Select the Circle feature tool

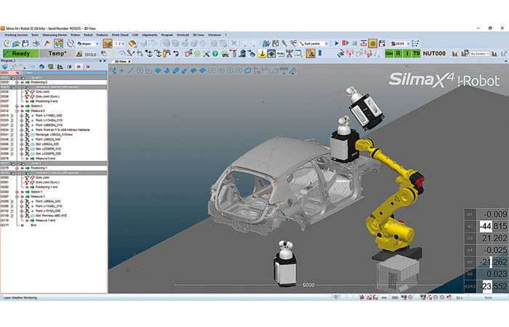tap(140, 70)
